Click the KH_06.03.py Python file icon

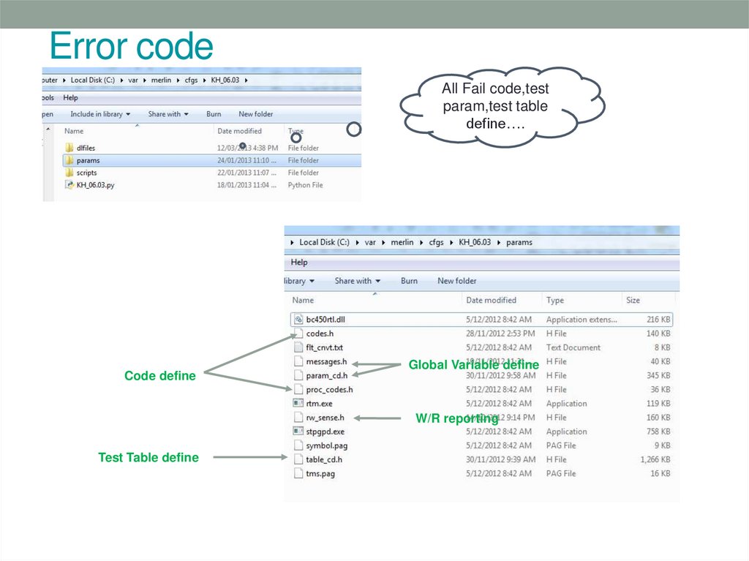69,185
